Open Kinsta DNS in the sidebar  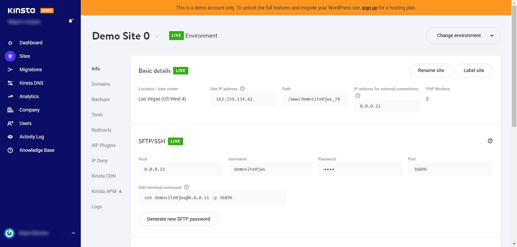click(32, 83)
